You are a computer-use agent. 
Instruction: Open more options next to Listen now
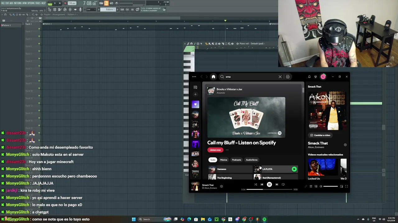pos(227,150)
